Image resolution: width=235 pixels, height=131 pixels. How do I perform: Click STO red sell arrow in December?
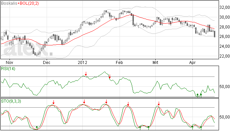click(x=53, y=102)
